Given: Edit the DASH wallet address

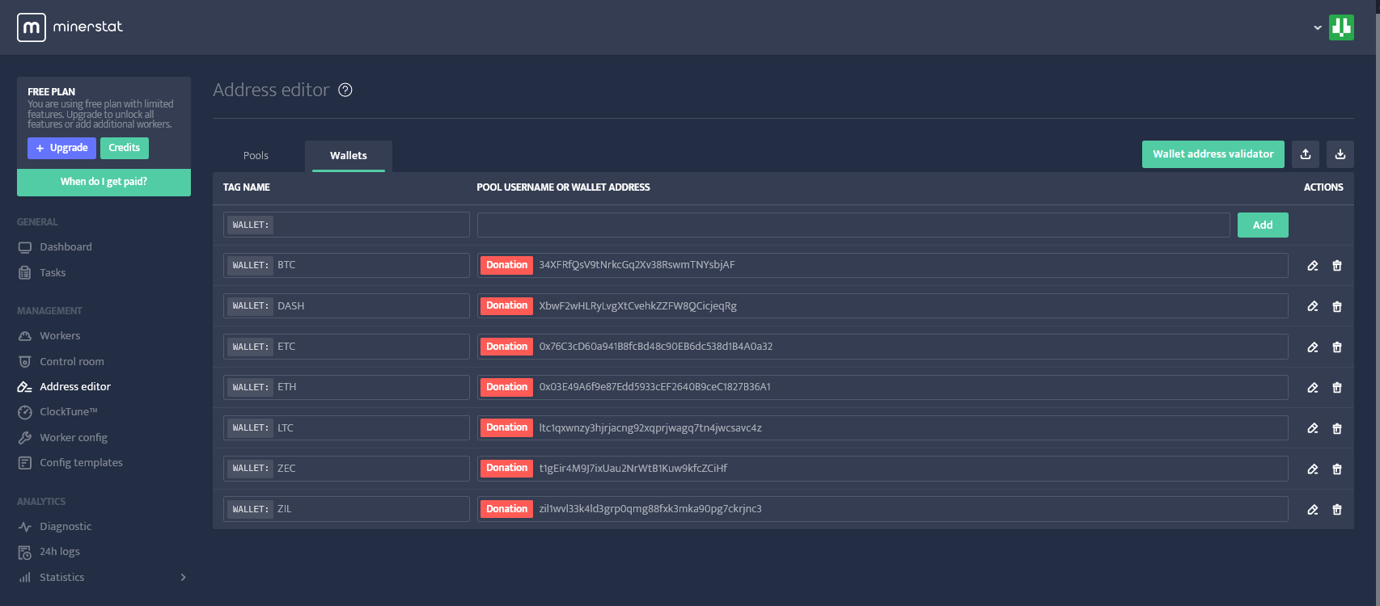Looking at the screenshot, I should tap(1313, 306).
